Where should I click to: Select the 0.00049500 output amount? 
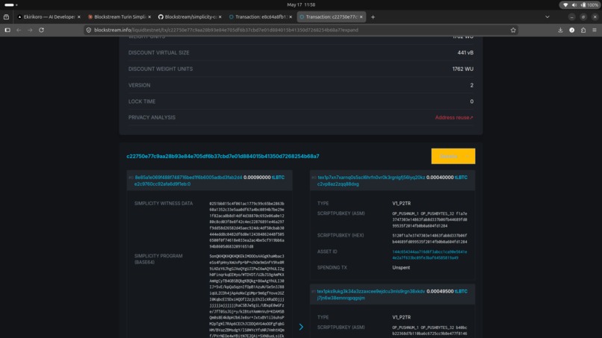(440, 291)
